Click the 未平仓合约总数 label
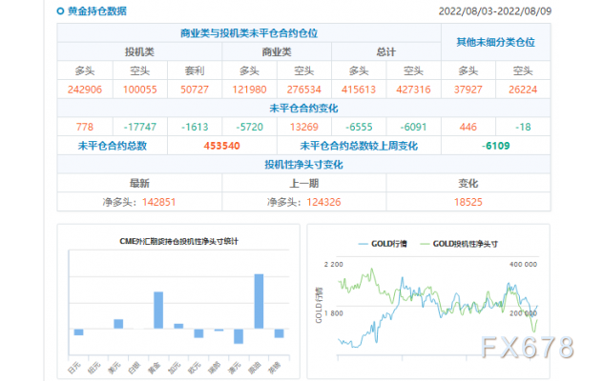 click(113, 146)
